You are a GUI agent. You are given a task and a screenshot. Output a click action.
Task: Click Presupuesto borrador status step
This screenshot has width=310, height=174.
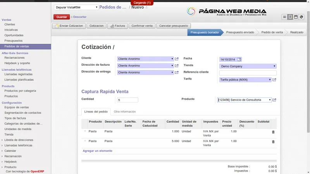click(205, 32)
